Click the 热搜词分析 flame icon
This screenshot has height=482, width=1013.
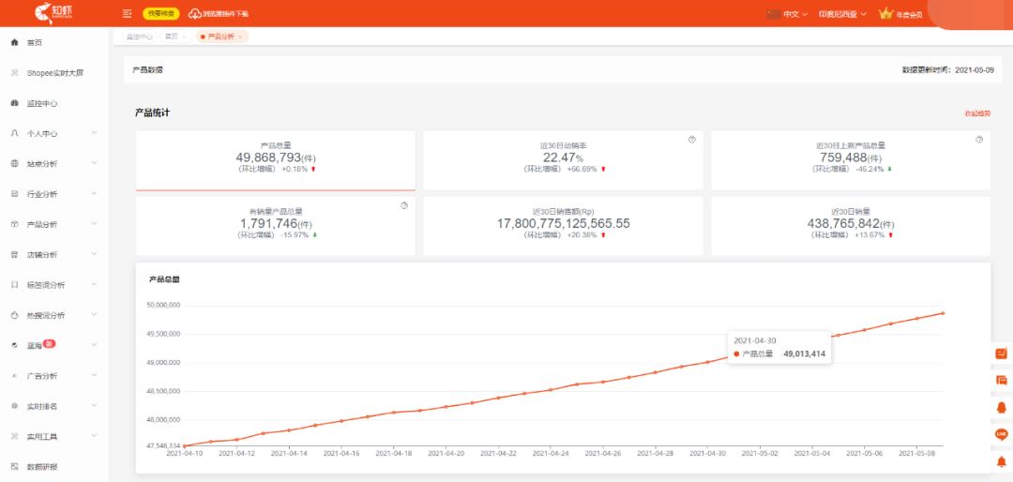(x=14, y=315)
